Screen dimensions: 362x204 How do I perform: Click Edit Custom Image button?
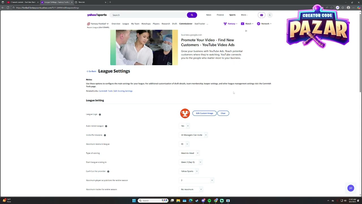(x=204, y=113)
